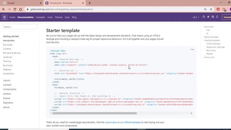Open Webpack in sidebar

7,70
